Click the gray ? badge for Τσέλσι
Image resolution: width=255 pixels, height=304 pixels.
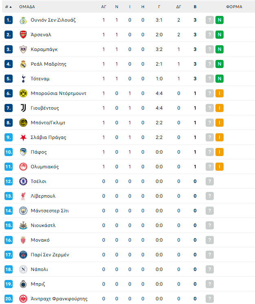pos(210,181)
